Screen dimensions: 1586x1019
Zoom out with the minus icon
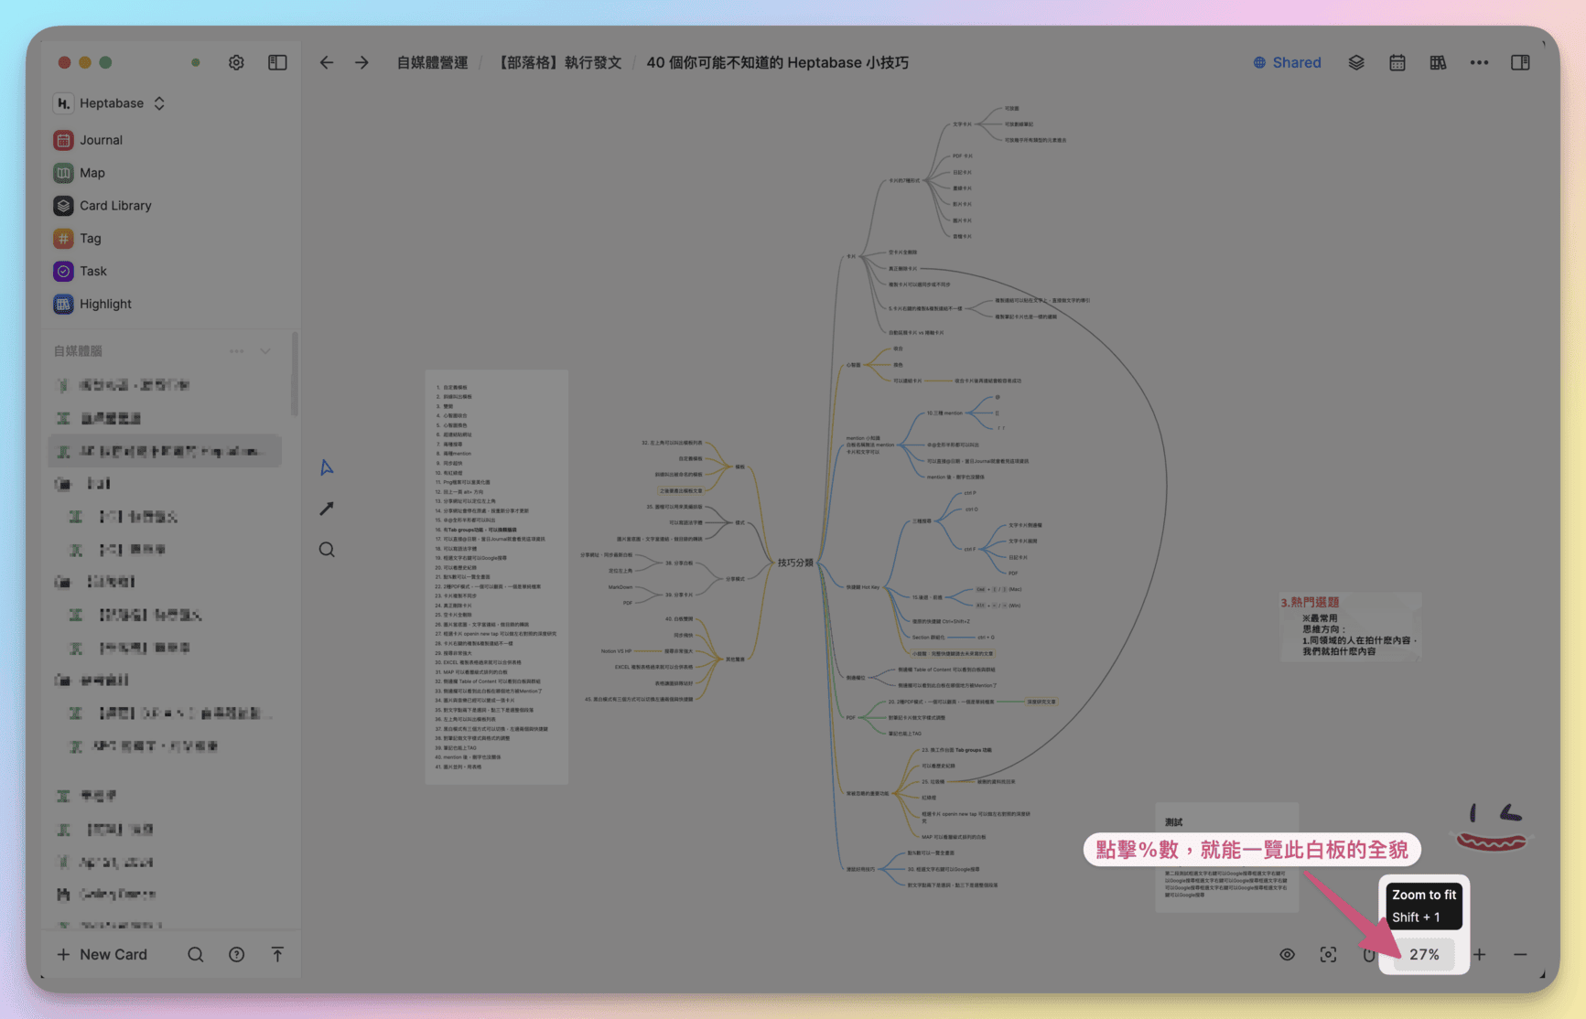point(1520,954)
